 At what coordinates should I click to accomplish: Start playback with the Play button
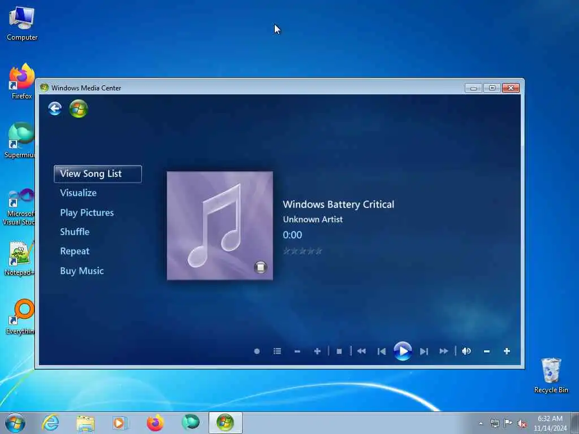(x=403, y=351)
